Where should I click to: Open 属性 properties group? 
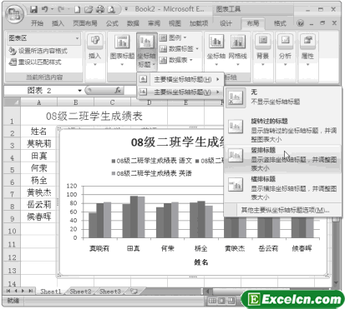pyautogui.click(x=307, y=51)
